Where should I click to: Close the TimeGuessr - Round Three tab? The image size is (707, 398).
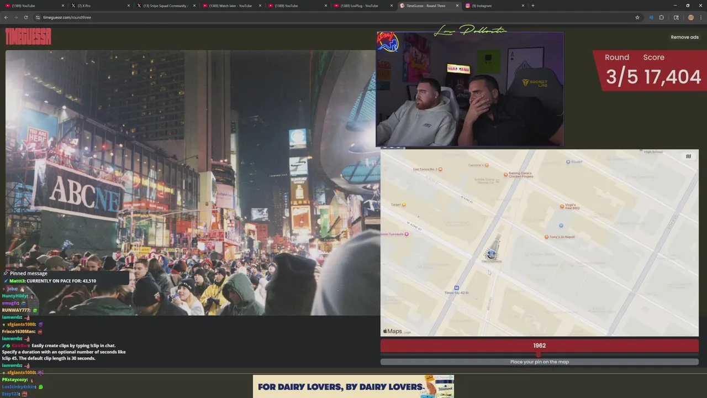click(457, 6)
